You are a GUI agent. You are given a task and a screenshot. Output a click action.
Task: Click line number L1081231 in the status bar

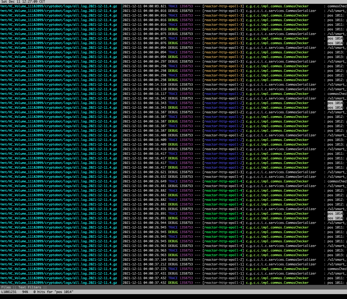tap(9, 292)
